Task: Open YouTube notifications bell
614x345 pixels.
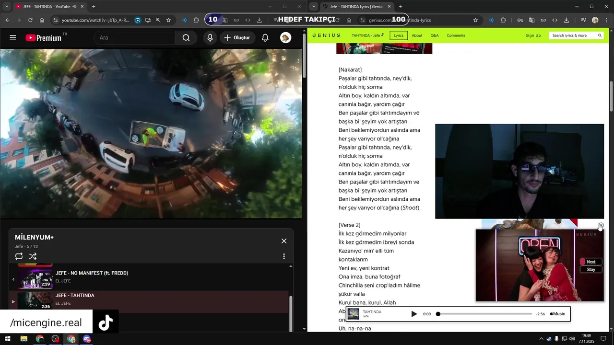Action: click(265, 38)
